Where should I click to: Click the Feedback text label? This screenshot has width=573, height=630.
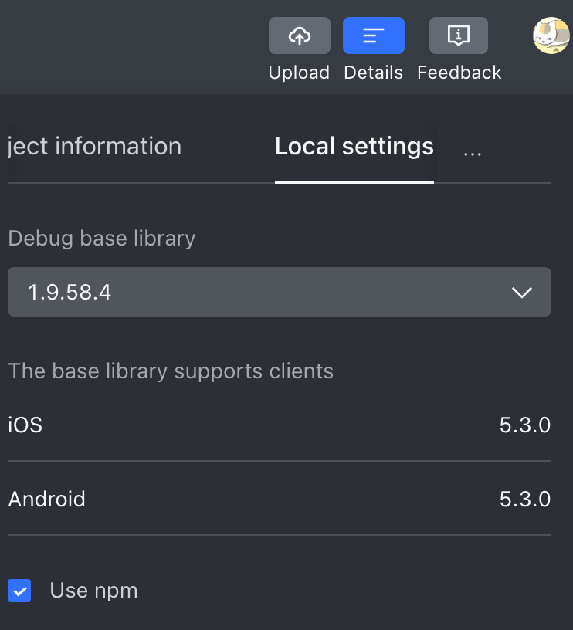[x=459, y=73]
